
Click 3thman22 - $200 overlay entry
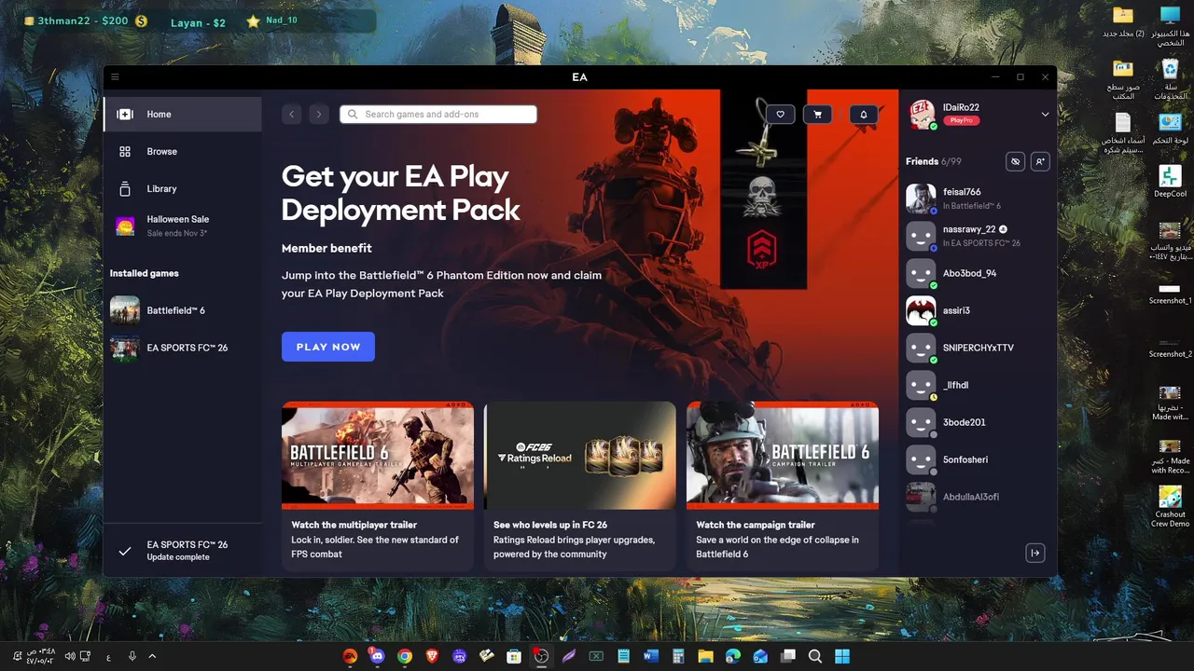pyautogui.click(x=86, y=21)
